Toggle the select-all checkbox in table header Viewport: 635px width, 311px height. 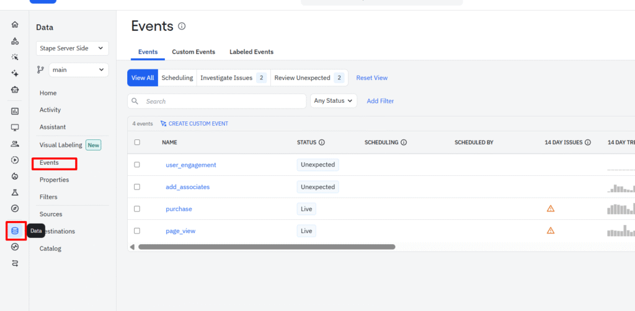coord(137,142)
